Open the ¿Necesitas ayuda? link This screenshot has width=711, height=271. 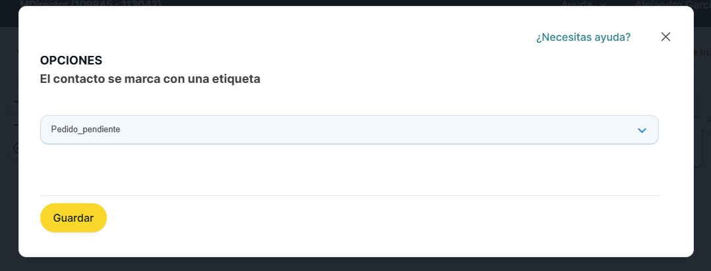tap(583, 37)
